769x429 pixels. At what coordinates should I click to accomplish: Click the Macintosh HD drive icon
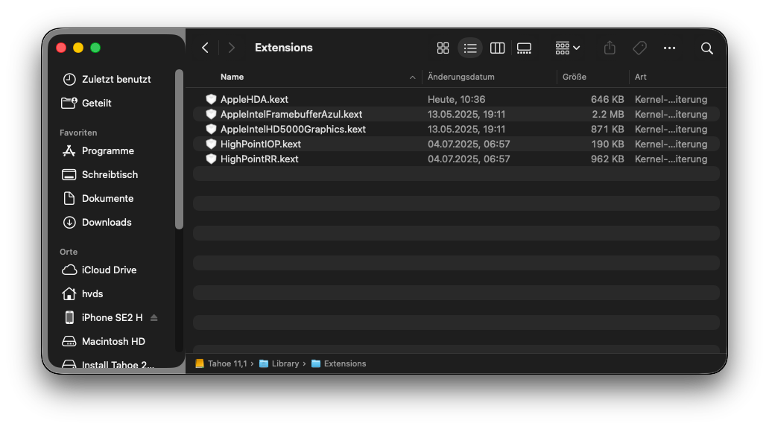pyautogui.click(x=69, y=341)
